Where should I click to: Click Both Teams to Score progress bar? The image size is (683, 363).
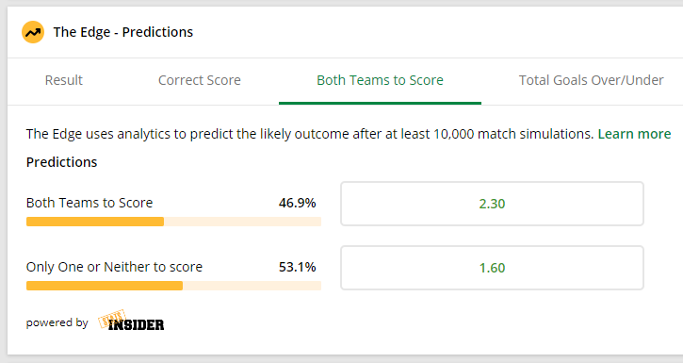[173, 222]
